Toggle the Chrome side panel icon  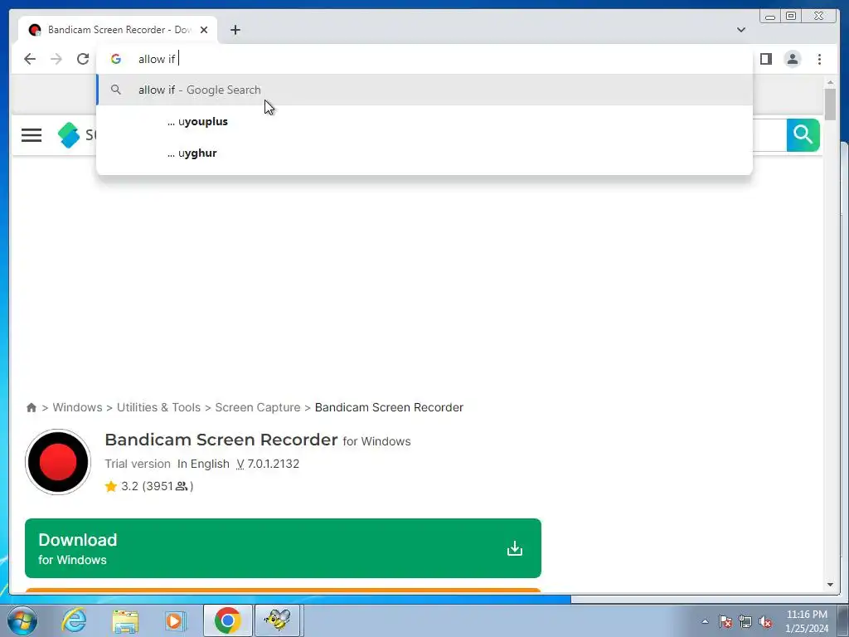coord(765,59)
